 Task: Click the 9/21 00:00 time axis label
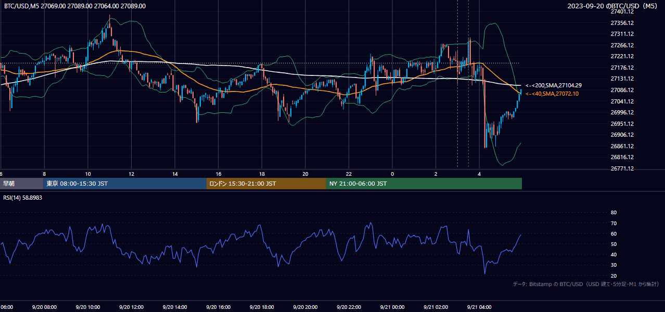click(392, 307)
